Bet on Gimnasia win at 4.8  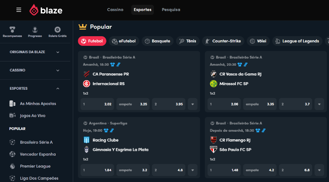(x=169, y=170)
